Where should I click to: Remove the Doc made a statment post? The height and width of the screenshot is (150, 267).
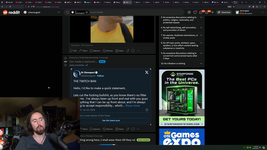point(108,129)
